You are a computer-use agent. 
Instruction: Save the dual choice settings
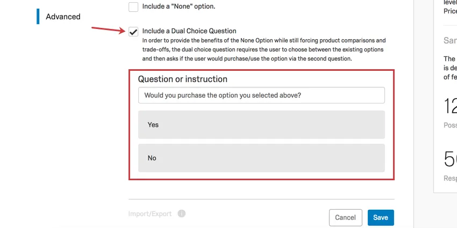(381, 217)
